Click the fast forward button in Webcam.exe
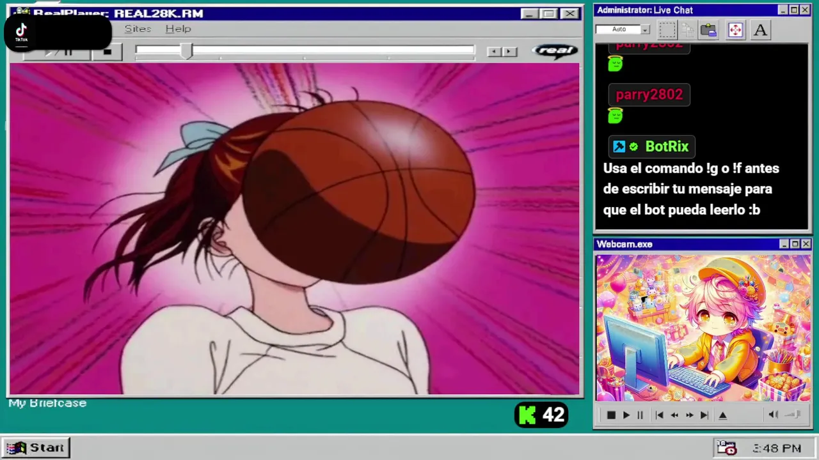This screenshot has width=819, height=460. pyautogui.click(x=689, y=415)
